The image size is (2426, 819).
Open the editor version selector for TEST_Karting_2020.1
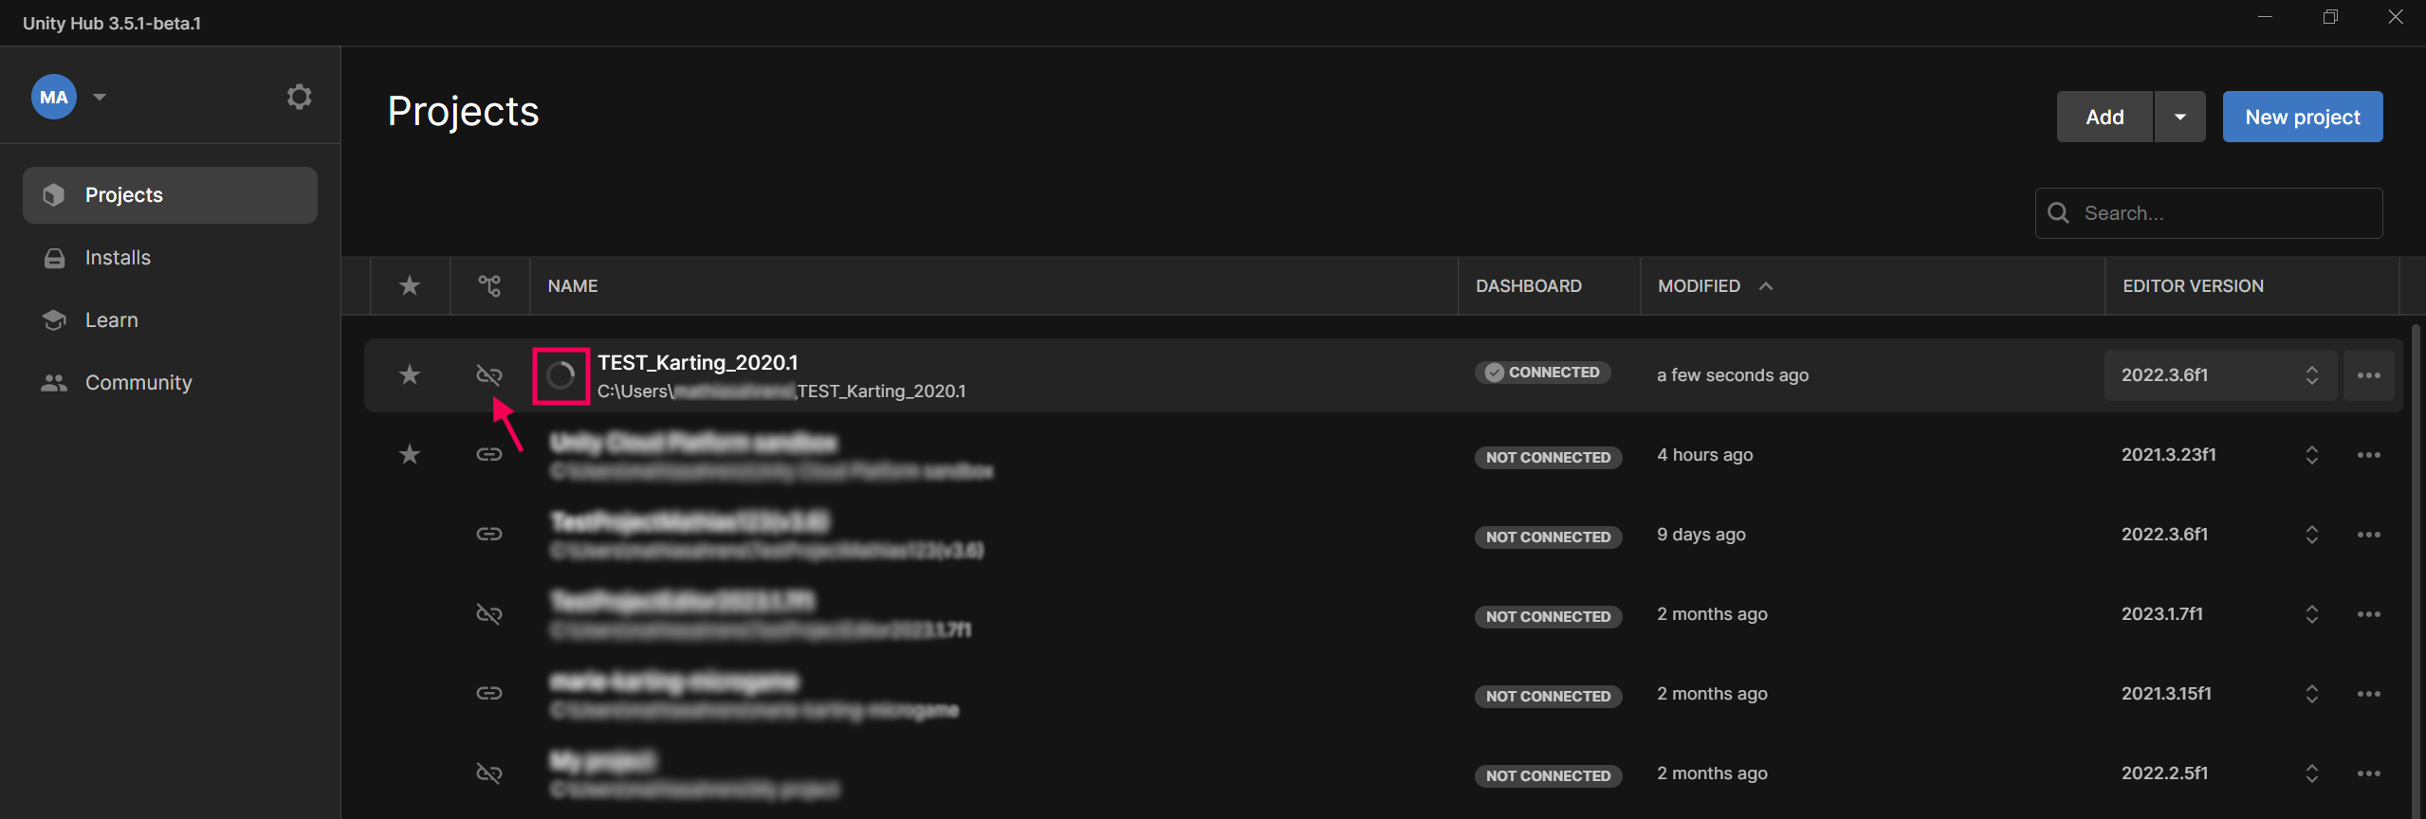(2220, 375)
